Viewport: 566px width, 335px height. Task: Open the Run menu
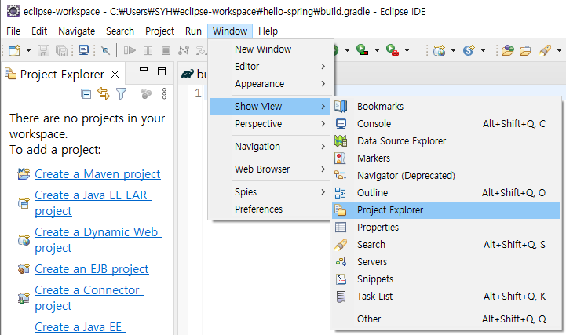pyautogui.click(x=193, y=31)
